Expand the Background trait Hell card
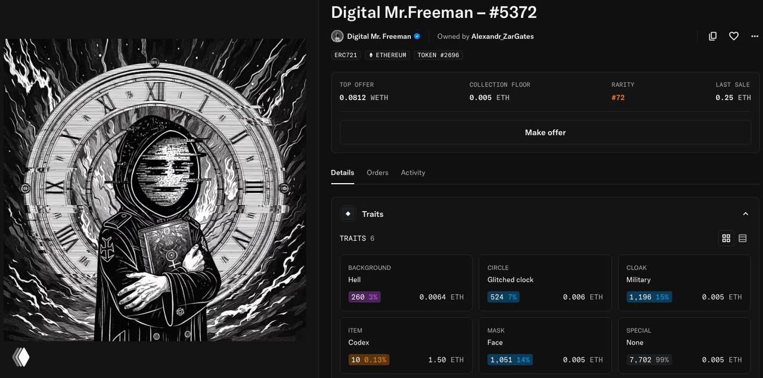This screenshot has width=763, height=378. coord(406,283)
